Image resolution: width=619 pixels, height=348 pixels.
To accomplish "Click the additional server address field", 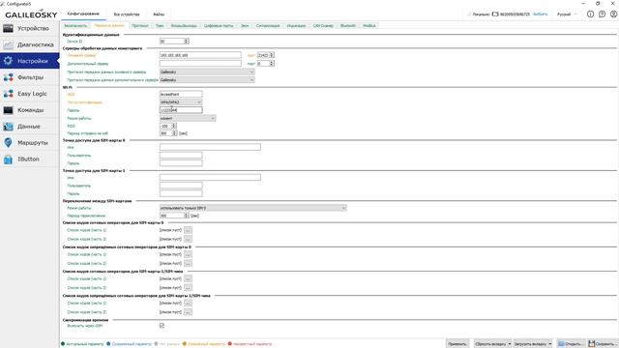I will pos(200,64).
